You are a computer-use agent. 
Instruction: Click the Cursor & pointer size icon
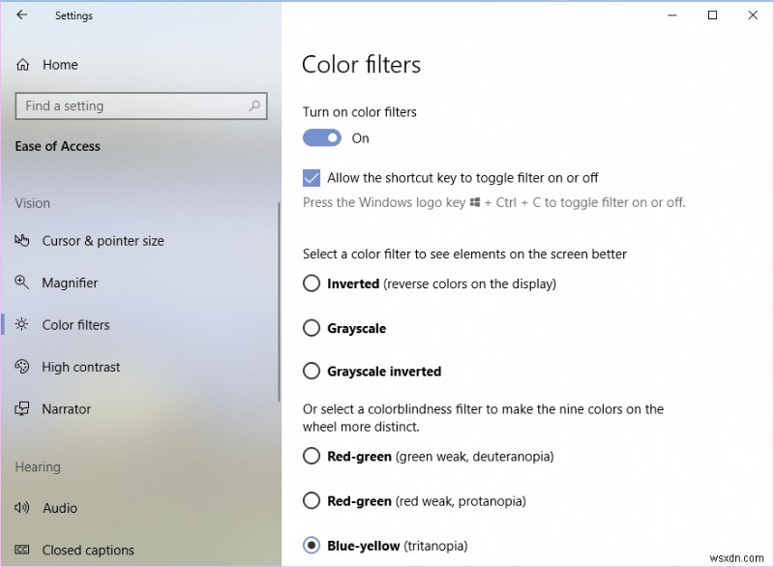point(22,241)
